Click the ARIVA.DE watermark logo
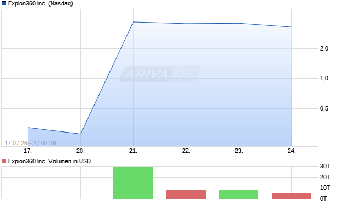Screen dimensions: 341x204 (x=160, y=74)
